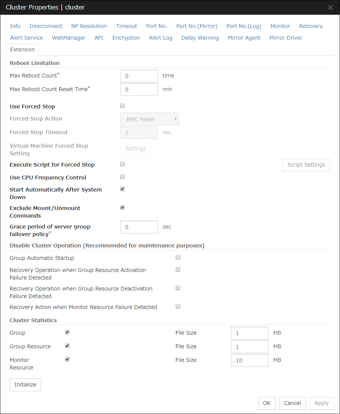Cancel the cluster property changes
This screenshot has height=414, width=340.
point(292,403)
